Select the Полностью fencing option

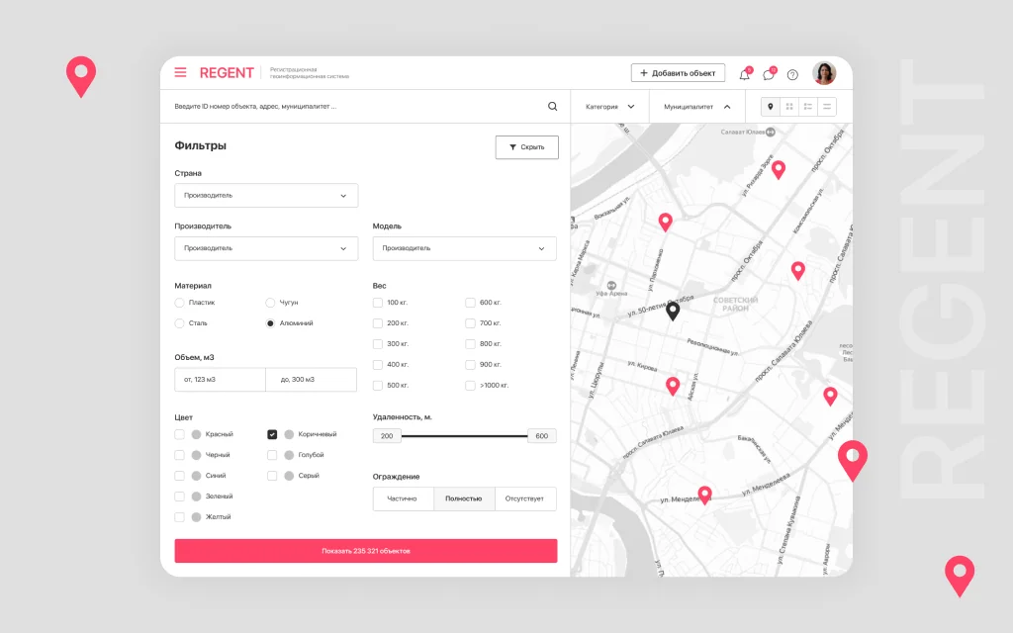pyautogui.click(x=465, y=498)
